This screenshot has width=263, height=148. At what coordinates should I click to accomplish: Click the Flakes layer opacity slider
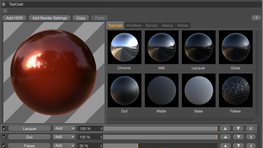[x=160, y=146]
